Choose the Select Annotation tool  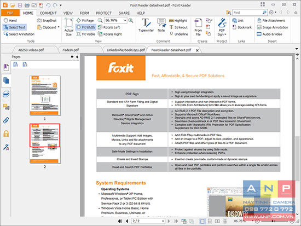point(19,34)
